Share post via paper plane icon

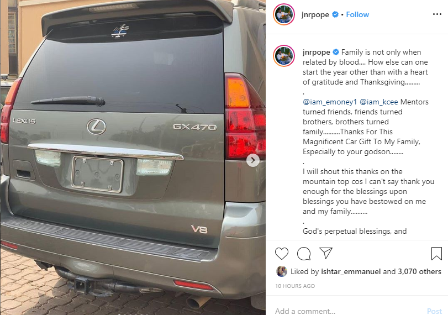(x=326, y=253)
